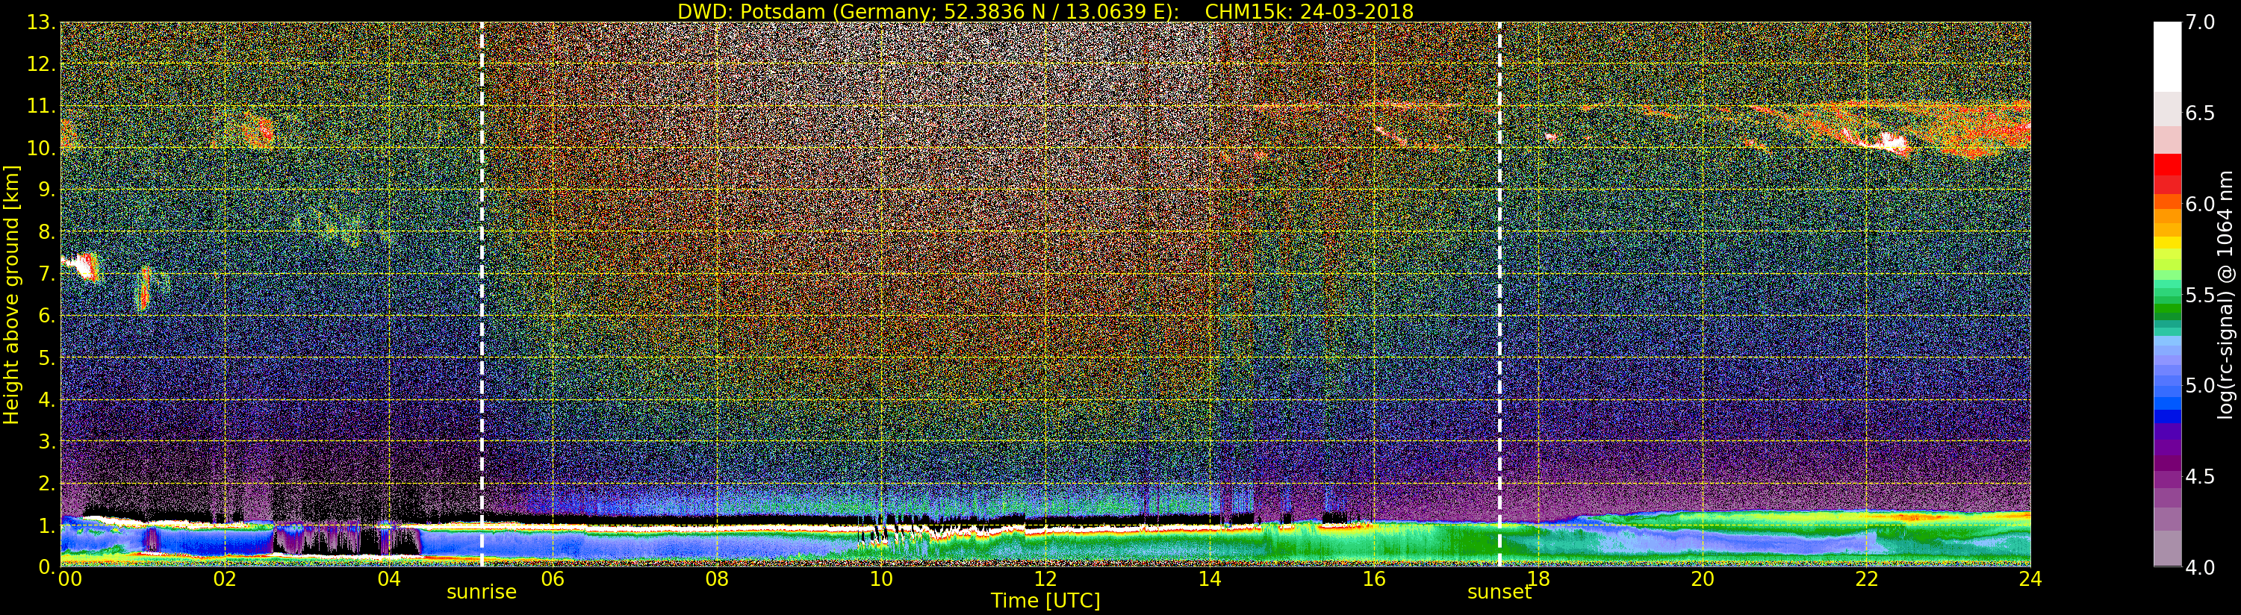The width and height of the screenshot is (2241, 615).
Task: Click time axis tick '18'
Action: [x=1538, y=578]
